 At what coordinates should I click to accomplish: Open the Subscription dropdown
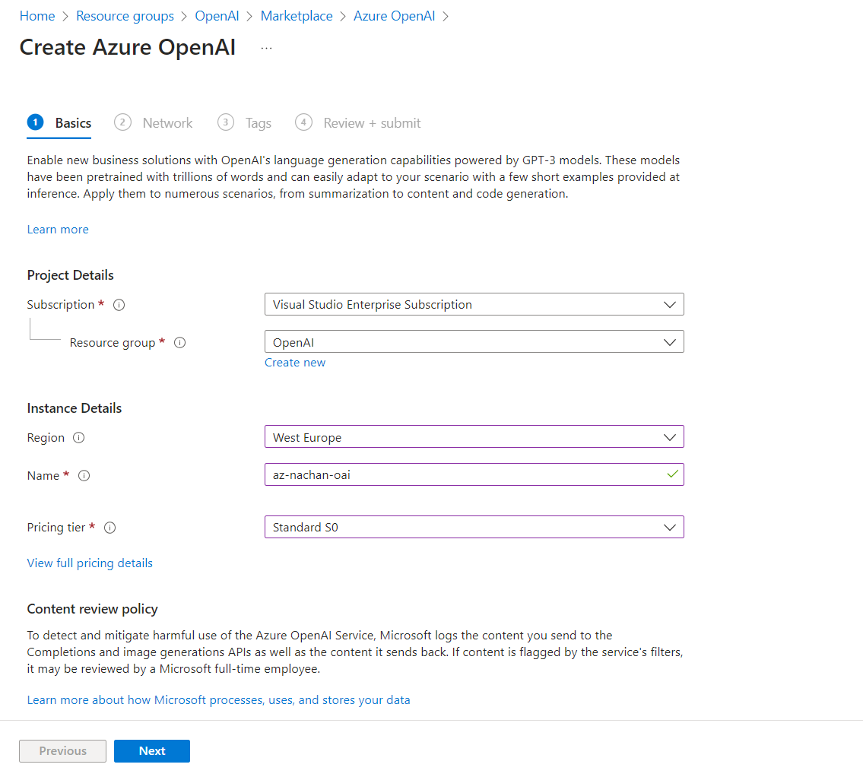click(x=474, y=305)
